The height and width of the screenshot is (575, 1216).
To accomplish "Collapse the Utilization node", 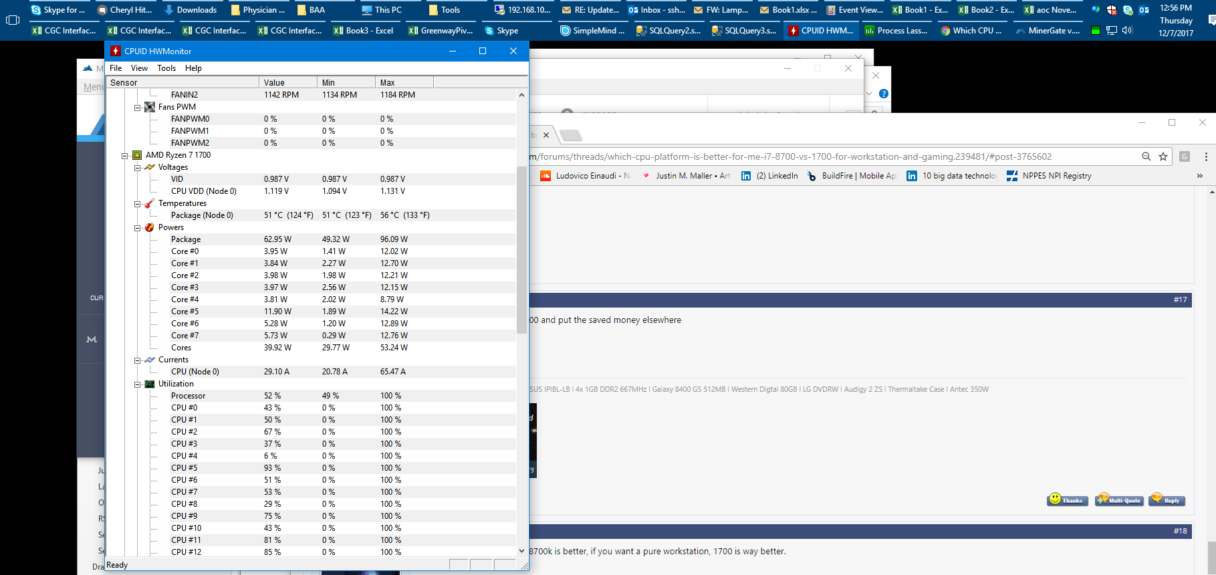I will click(137, 384).
